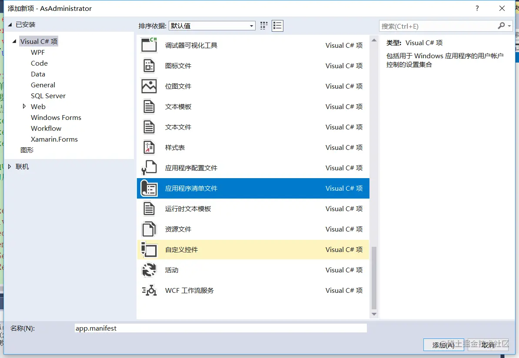Select the 应用程序配置文件 item text
Screen dimensions: 519x358
tap(191, 168)
